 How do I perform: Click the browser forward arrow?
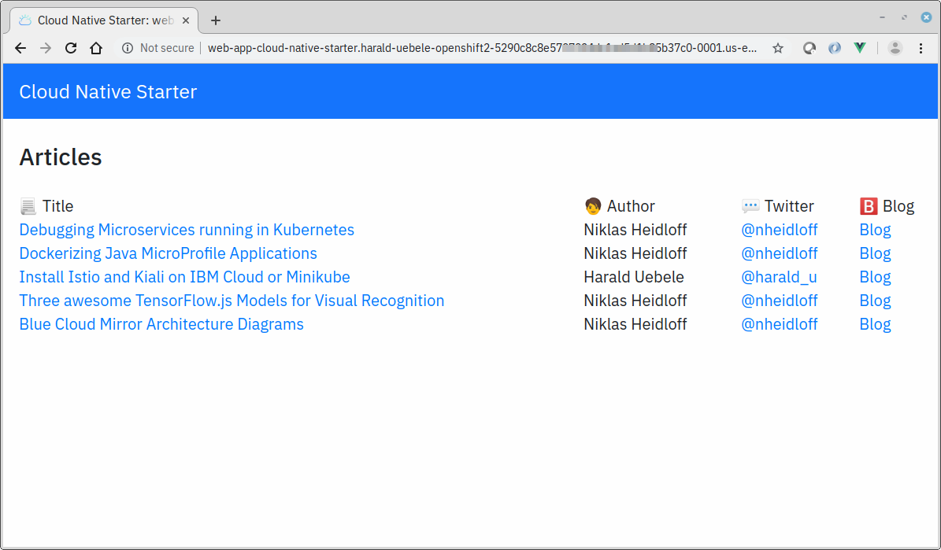pyautogui.click(x=46, y=48)
